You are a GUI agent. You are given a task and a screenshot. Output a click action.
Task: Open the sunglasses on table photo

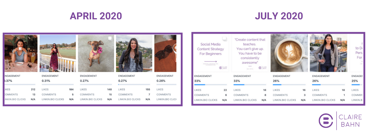[x=165, y=53]
